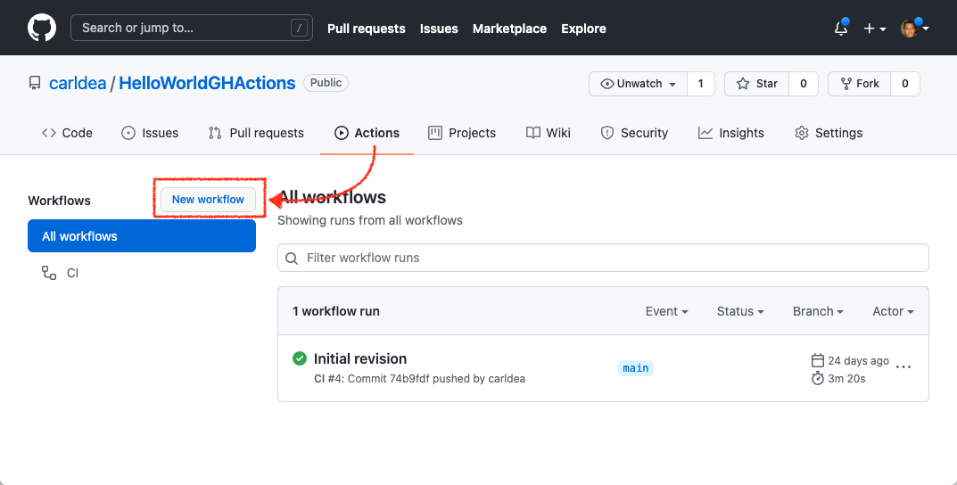Switch to the Insights tab

pos(731,133)
